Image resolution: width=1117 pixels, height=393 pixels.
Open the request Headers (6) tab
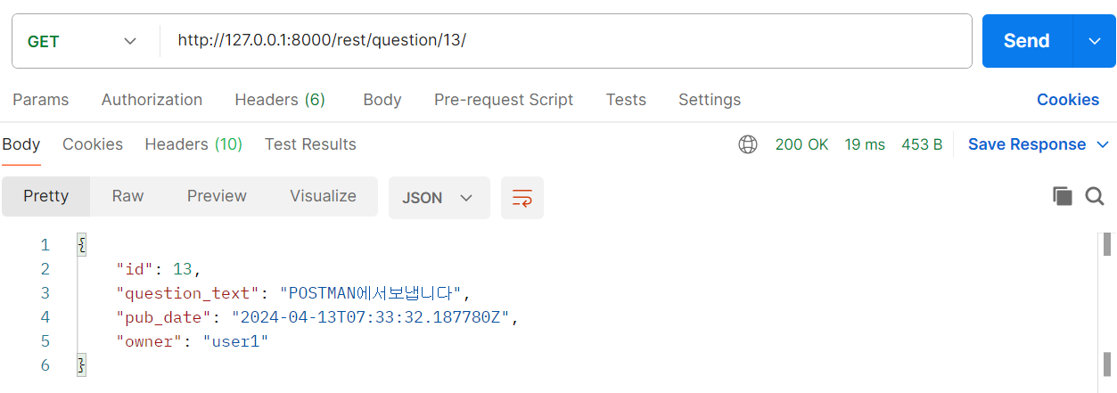[280, 100]
